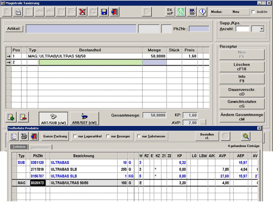Click the red X delete toolbar icon
The height and width of the screenshot is (202, 273).
82,12
